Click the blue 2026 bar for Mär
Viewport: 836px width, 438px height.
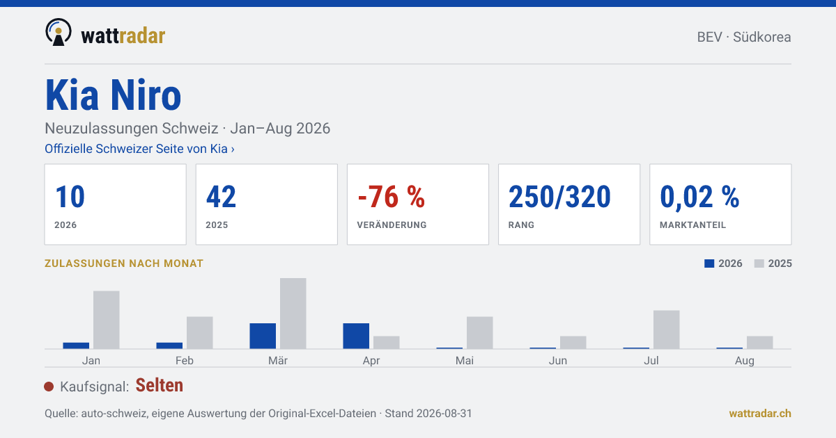263,336
